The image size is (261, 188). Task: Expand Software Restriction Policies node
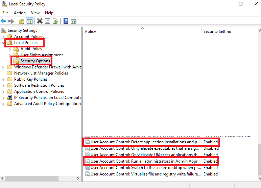[3, 86]
